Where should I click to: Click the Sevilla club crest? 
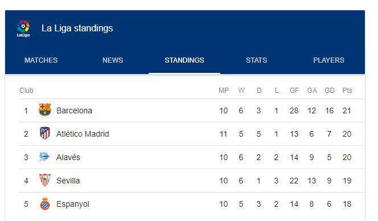[45, 180]
